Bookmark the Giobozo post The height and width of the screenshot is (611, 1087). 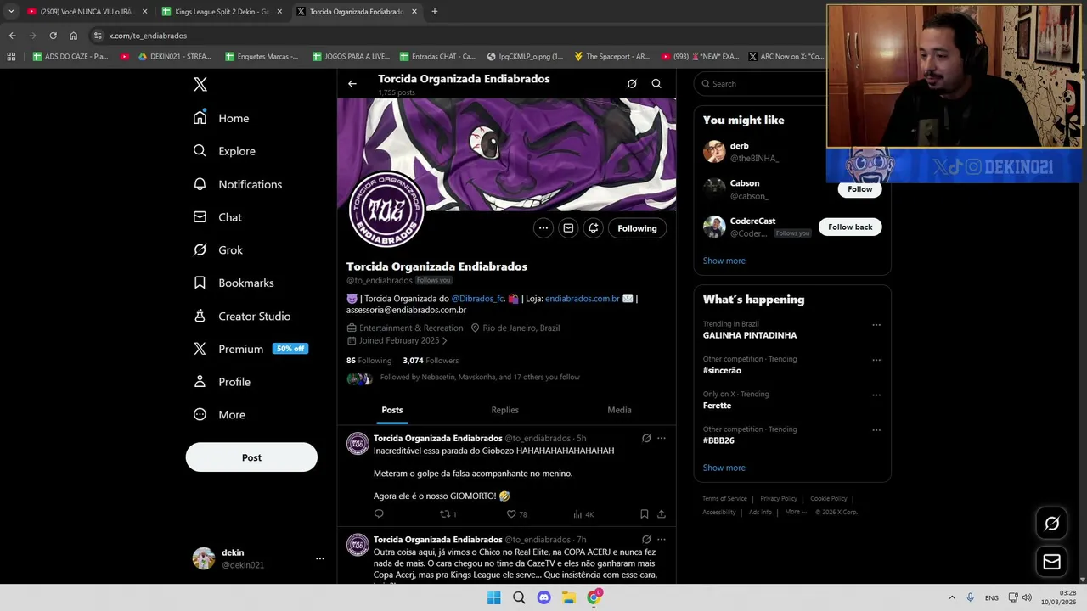point(645,514)
